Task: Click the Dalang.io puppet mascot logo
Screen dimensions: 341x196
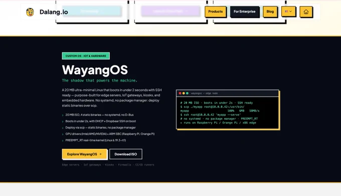Action: 30,12
